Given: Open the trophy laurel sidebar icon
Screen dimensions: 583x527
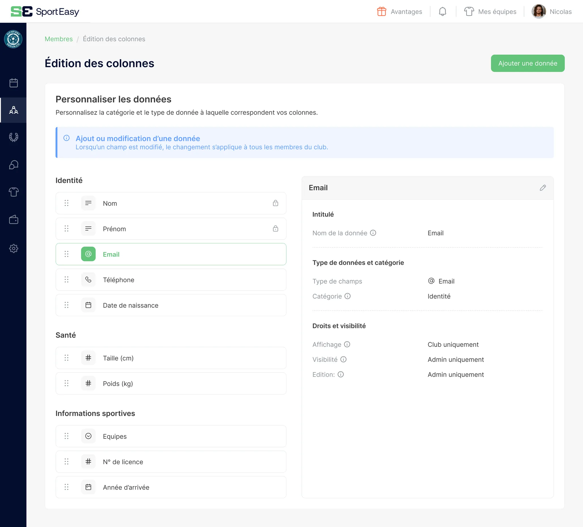Looking at the screenshot, I should point(13,137).
